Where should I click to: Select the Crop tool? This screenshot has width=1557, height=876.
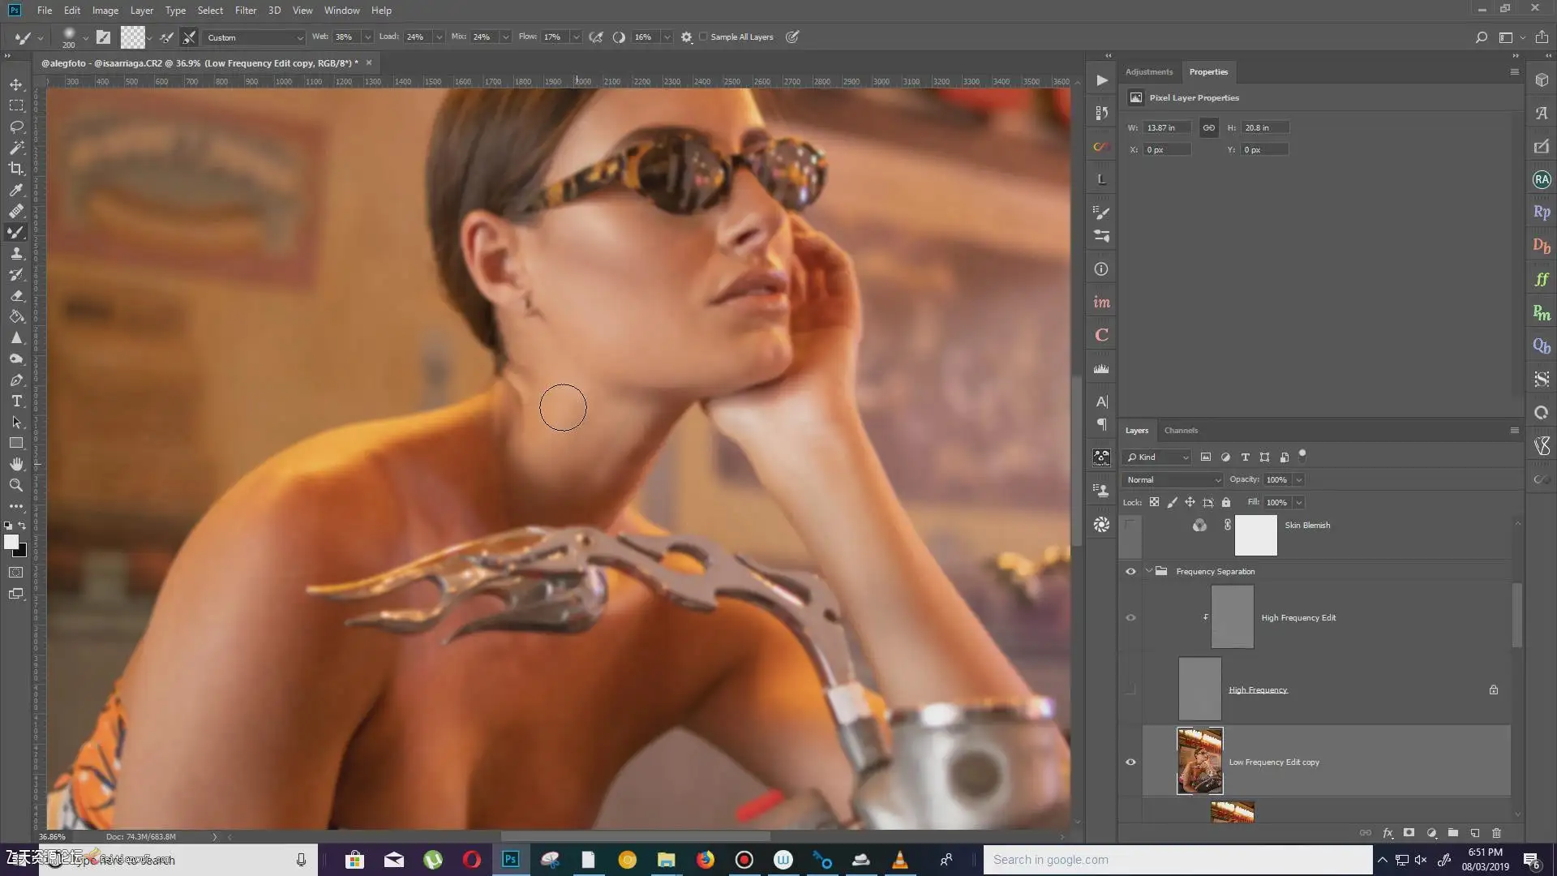[x=16, y=169]
